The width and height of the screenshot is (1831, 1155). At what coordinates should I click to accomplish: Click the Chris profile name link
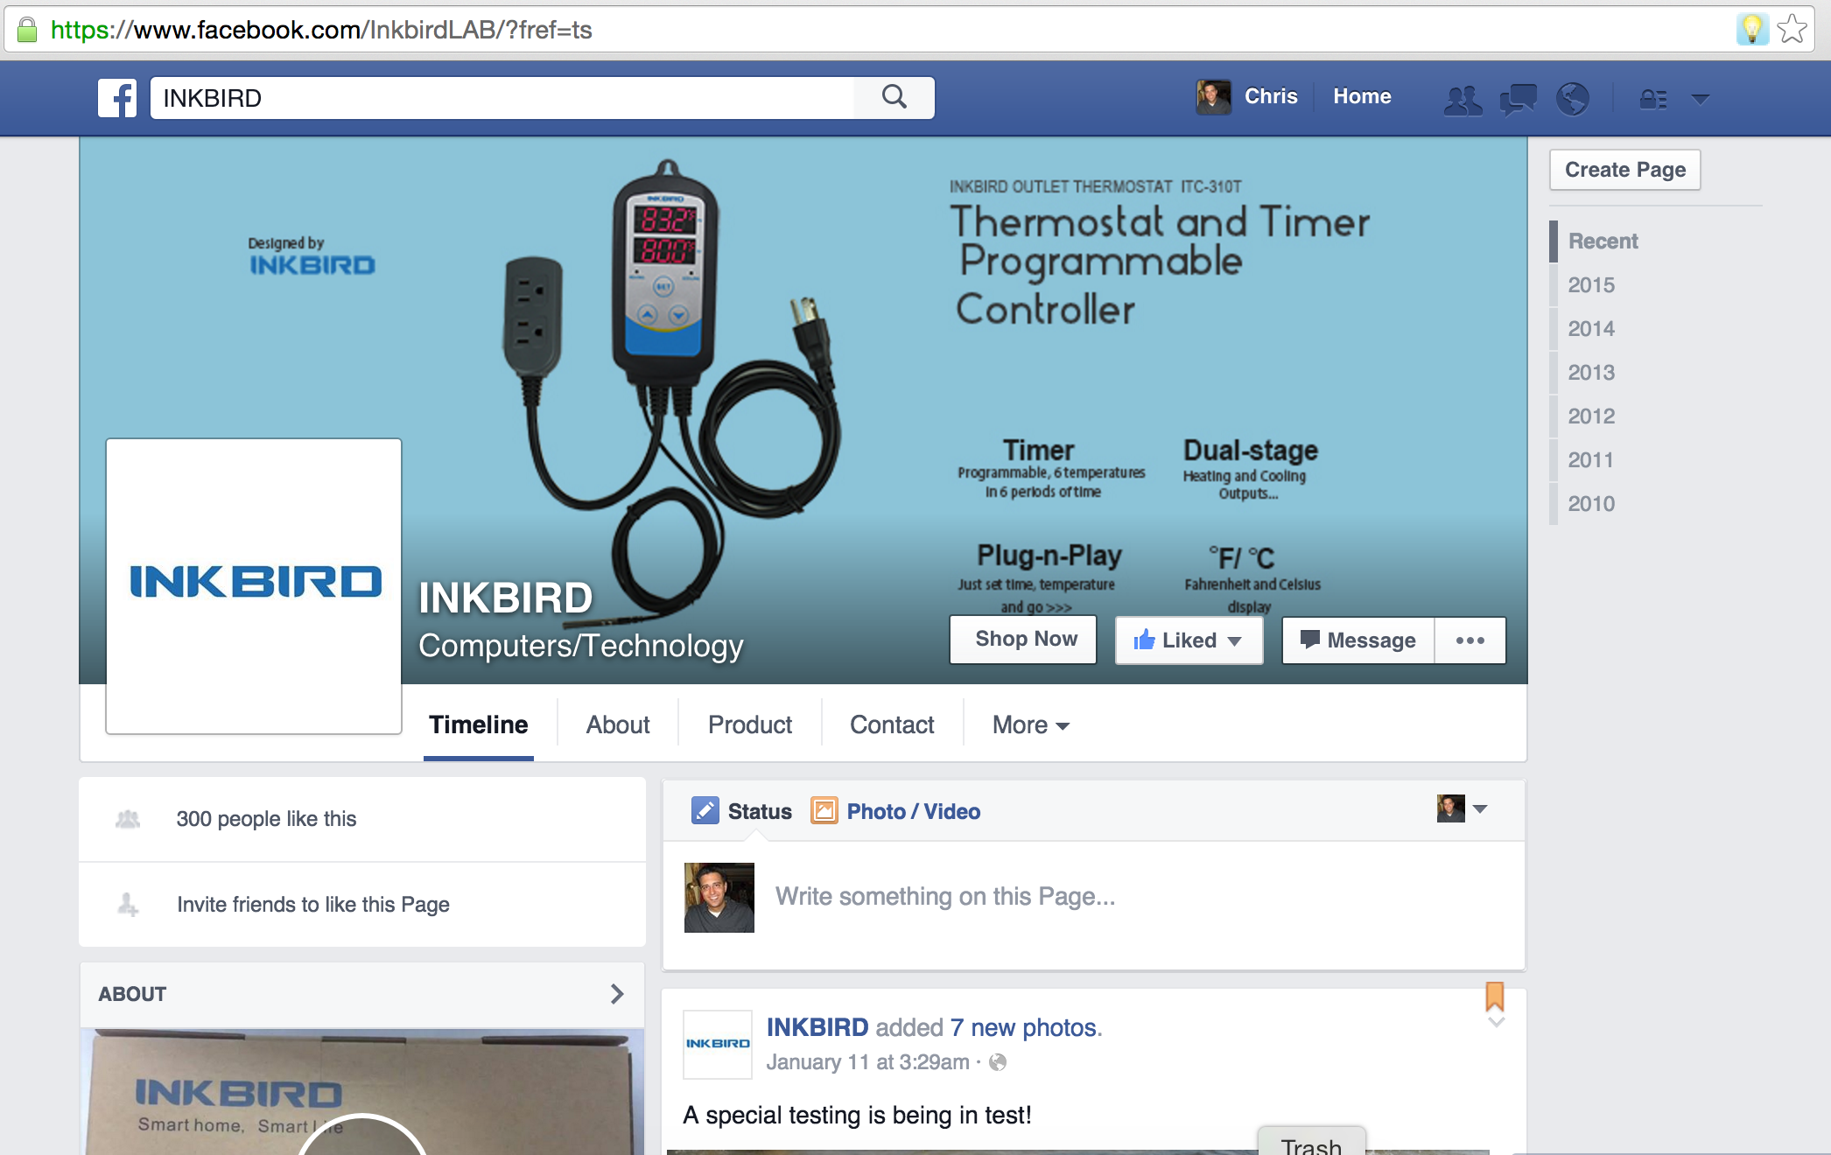click(x=1271, y=96)
